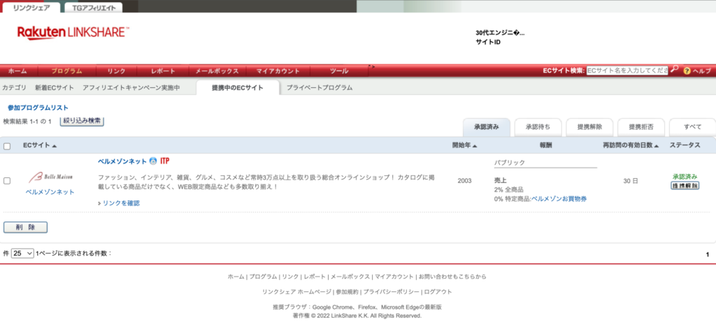Click the Belle Maison logo thumbnail

(50, 177)
